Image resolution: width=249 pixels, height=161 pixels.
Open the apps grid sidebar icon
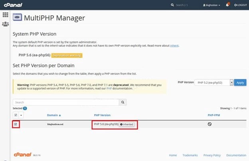tap(6, 15)
